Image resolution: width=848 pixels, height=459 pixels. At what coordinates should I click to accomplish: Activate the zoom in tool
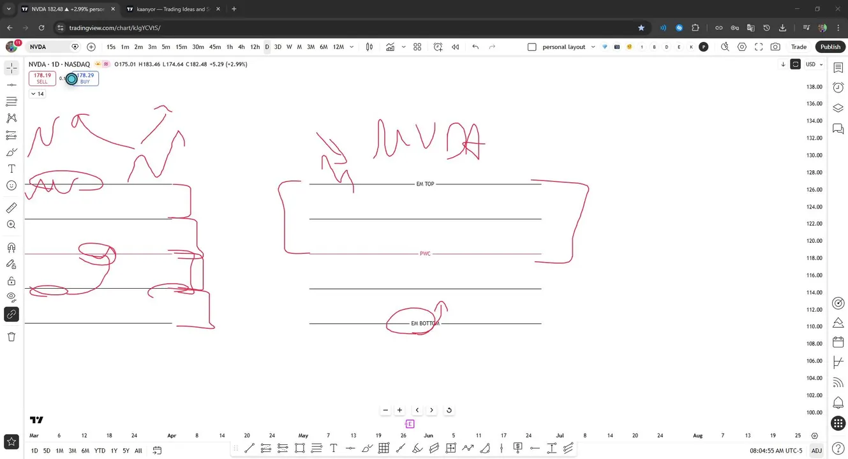(11, 224)
